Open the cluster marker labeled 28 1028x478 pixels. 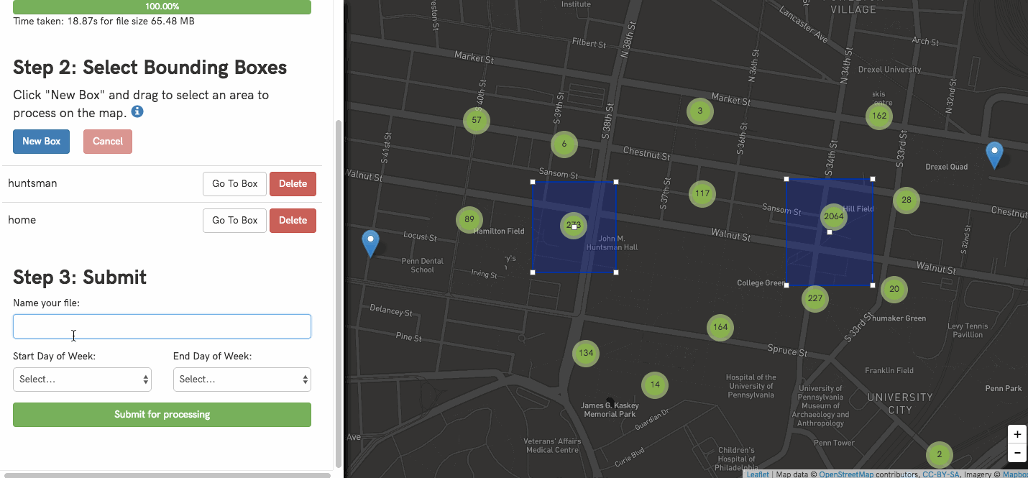point(907,201)
